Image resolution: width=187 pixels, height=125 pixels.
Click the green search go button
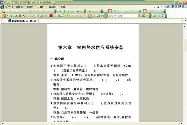pyautogui.click(x=144, y=16)
